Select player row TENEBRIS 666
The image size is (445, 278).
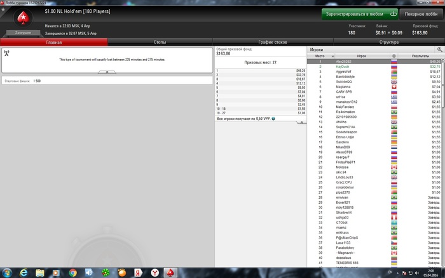pyautogui.click(x=374, y=263)
